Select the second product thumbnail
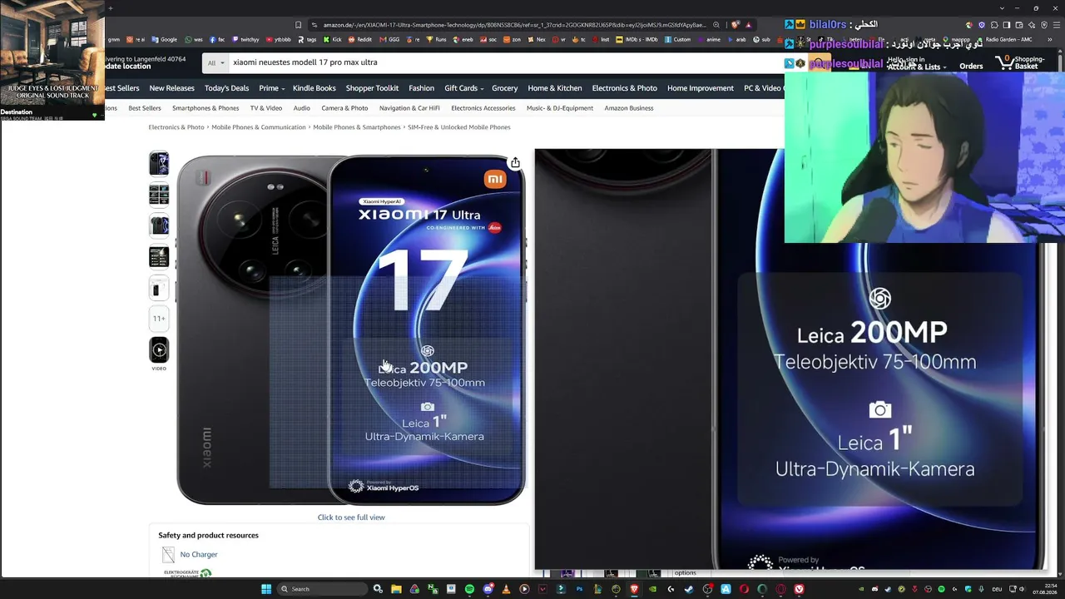 [159, 195]
